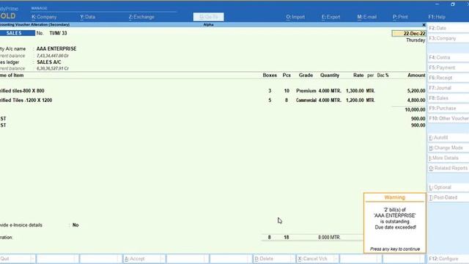Open O: Related Reports
Viewport: 469px width, 264px height.
(x=448, y=168)
